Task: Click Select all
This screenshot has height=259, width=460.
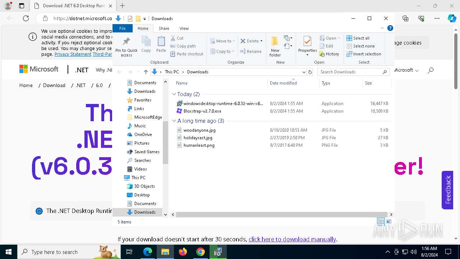Action: (x=358, y=38)
